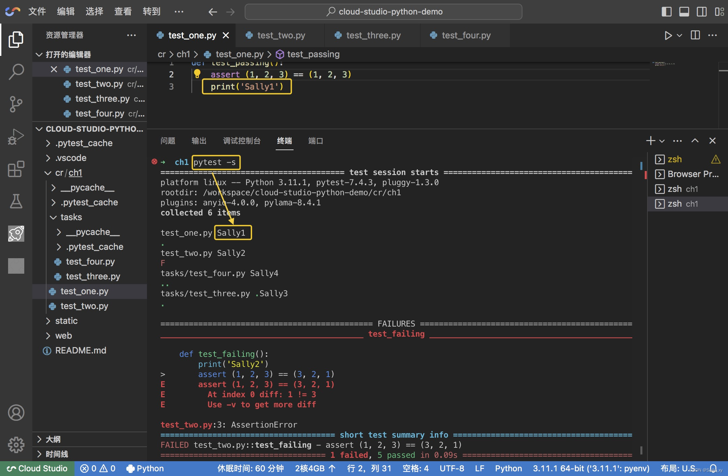Viewport: 728px width, 476px height.
Task: Open the Accounts icon
Action: point(16,412)
